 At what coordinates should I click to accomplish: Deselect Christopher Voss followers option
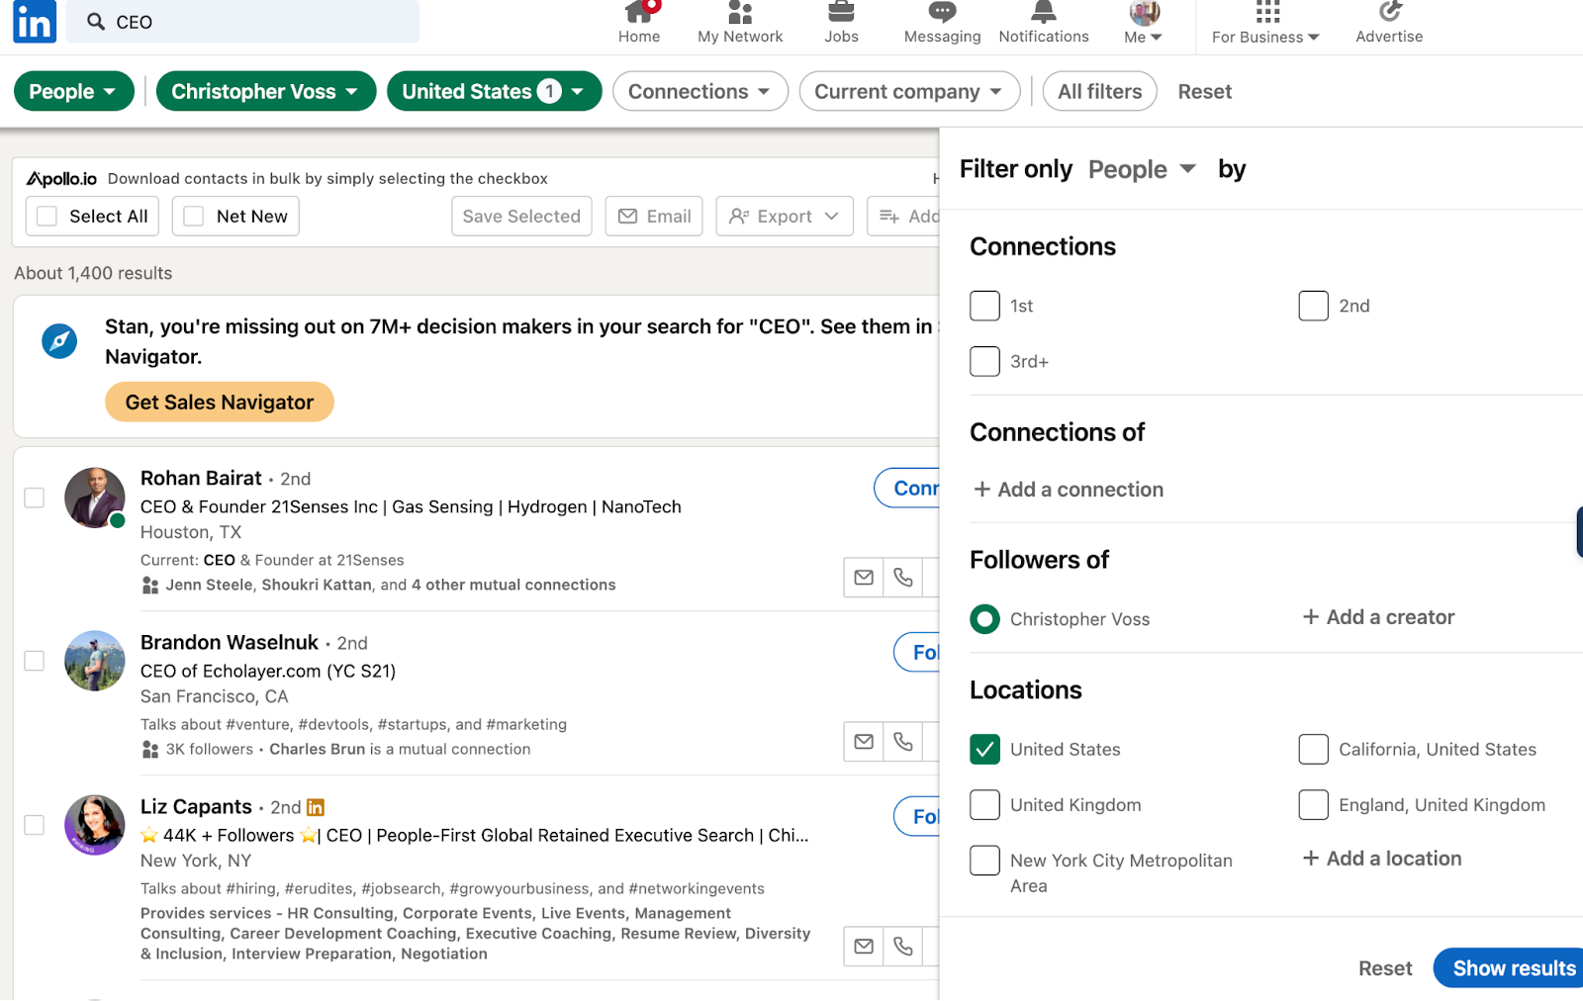coord(984,619)
